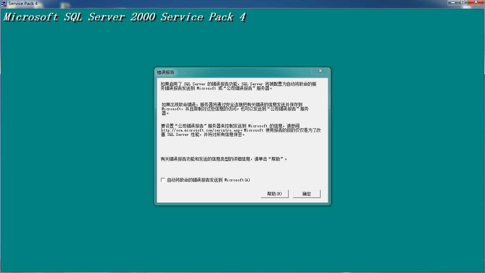Screen dimensions: 485x273
Task: Click the line 有关错误报告功能和发送的信息类型
Action: coord(224,159)
